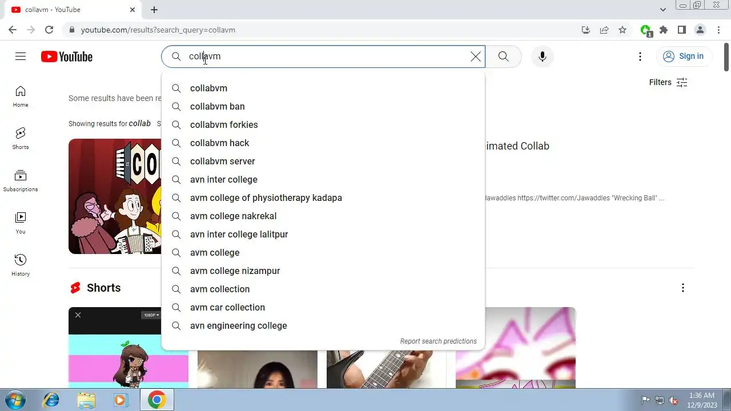This screenshot has height=411, width=731.
Task: Open the You section in sidebar
Action: click(x=21, y=223)
